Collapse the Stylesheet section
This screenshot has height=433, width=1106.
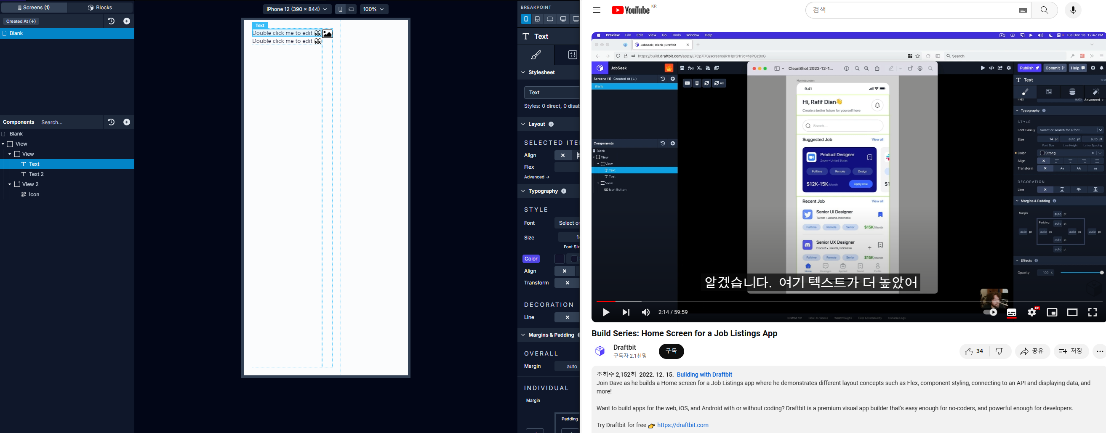[523, 72]
